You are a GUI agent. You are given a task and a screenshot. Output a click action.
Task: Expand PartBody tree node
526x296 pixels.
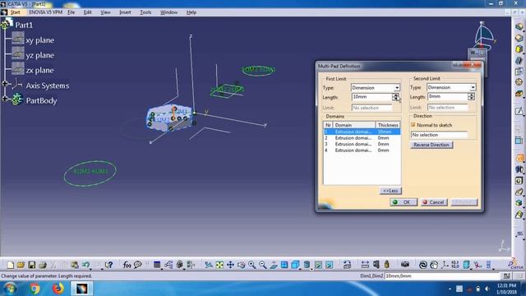pos(5,99)
